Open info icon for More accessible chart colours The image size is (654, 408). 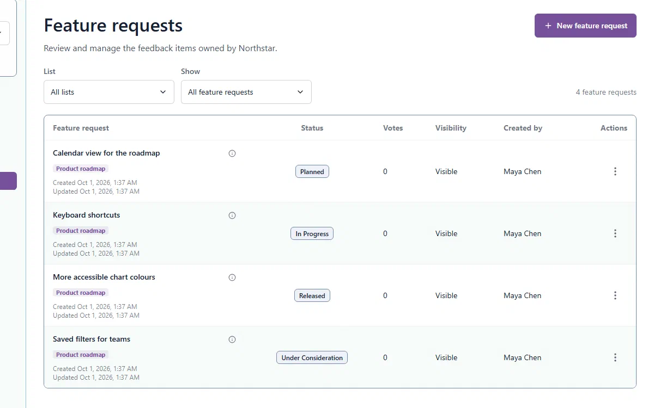(232, 277)
